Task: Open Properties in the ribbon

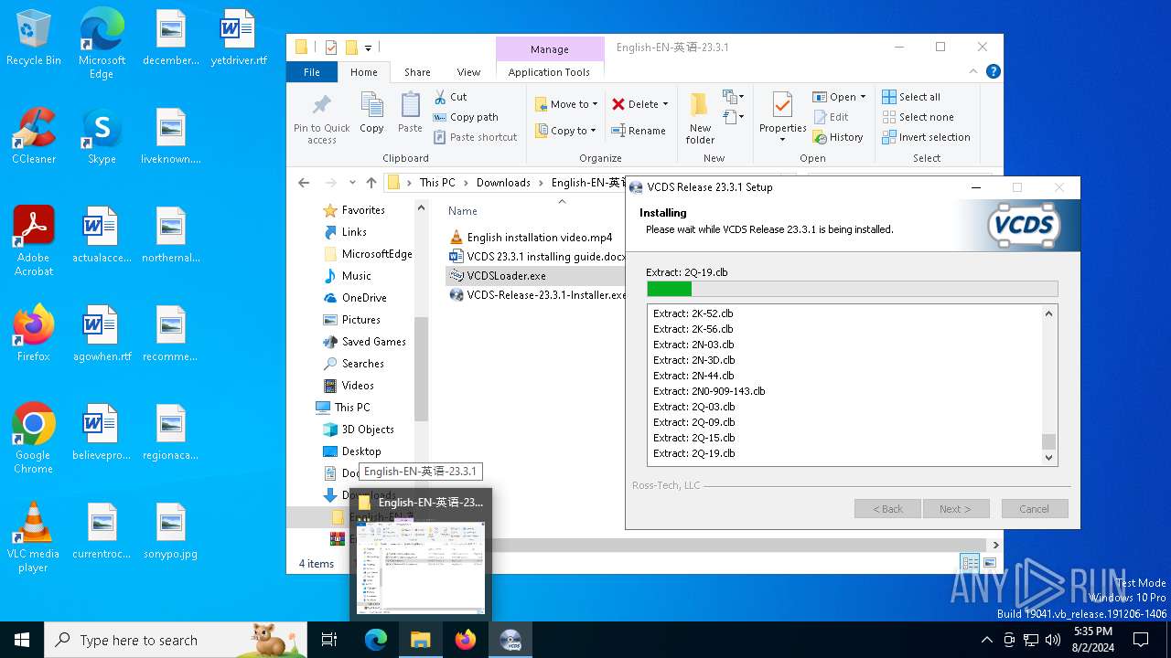Action: [x=782, y=118]
